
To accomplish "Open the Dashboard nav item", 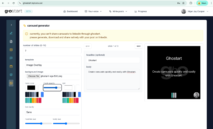I will (x=70, y=11).
